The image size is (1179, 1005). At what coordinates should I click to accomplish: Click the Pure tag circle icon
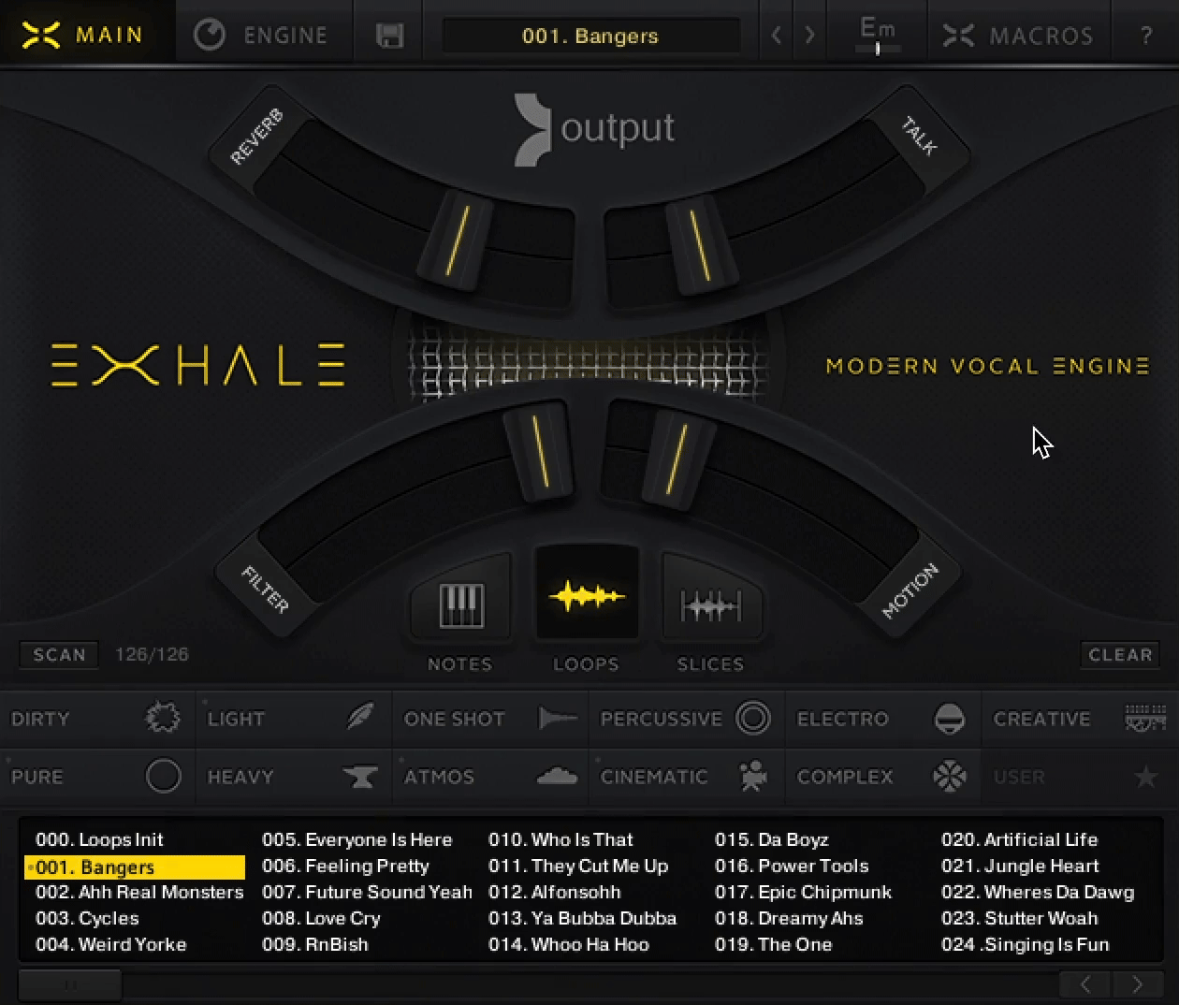tap(163, 776)
